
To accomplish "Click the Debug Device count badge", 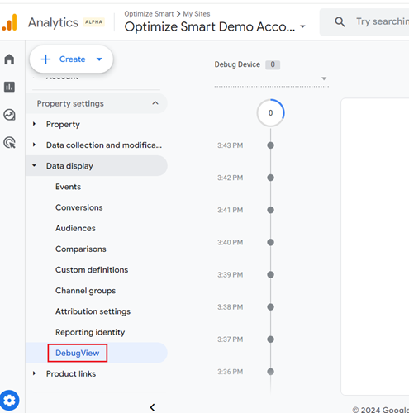I will click(273, 64).
